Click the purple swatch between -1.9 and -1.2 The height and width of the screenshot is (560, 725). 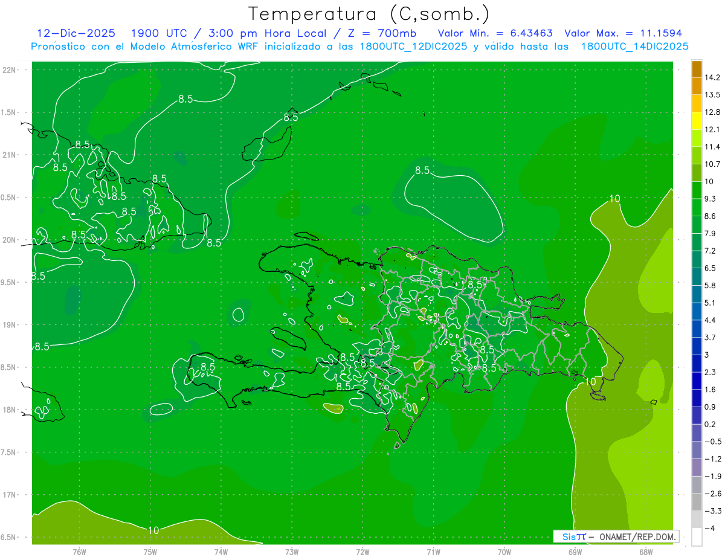pos(697,468)
